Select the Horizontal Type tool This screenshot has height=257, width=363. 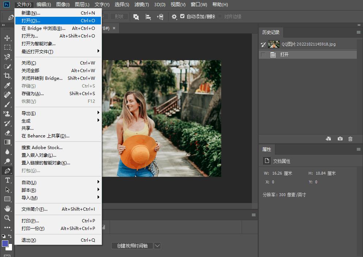pyautogui.click(x=7, y=180)
